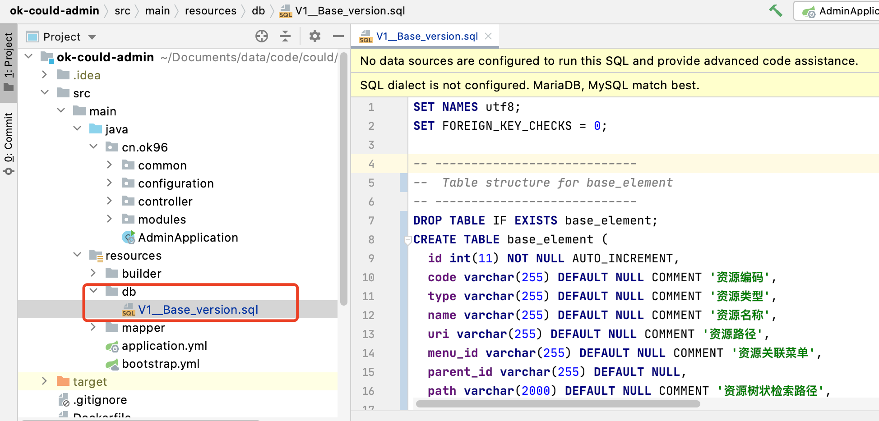Close the V1__Base_version.sql editor tab
Viewport: 879px width, 421px height.
click(488, 36)
